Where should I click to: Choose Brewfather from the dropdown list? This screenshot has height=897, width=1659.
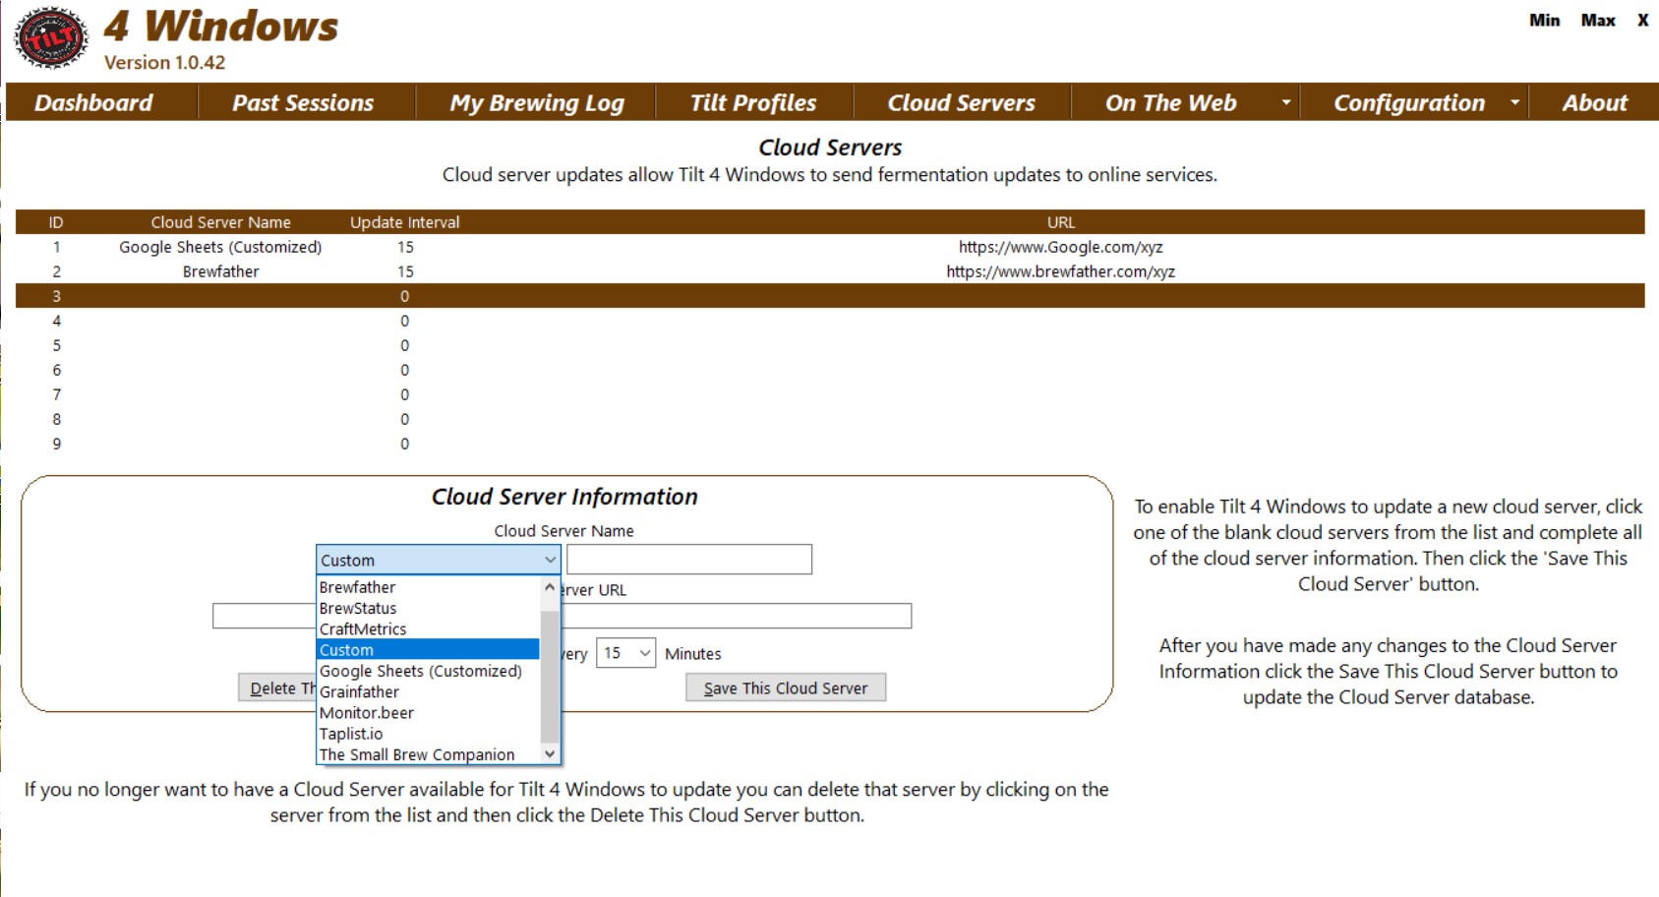(x=428, y=587)
